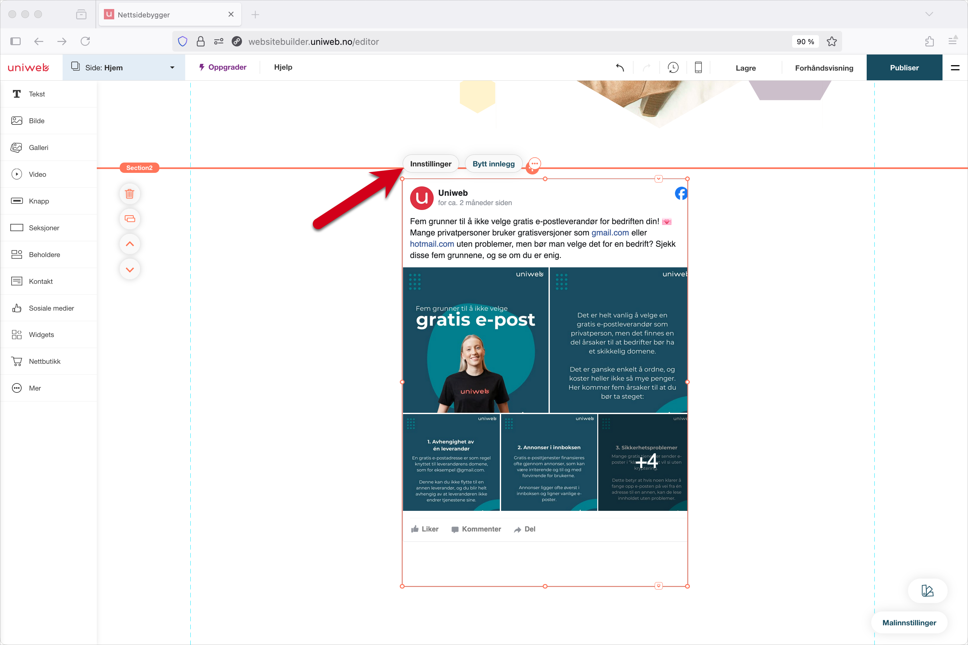Click the hotmail.com link in the post
968x645 pixels.
[x=432, y=244]
